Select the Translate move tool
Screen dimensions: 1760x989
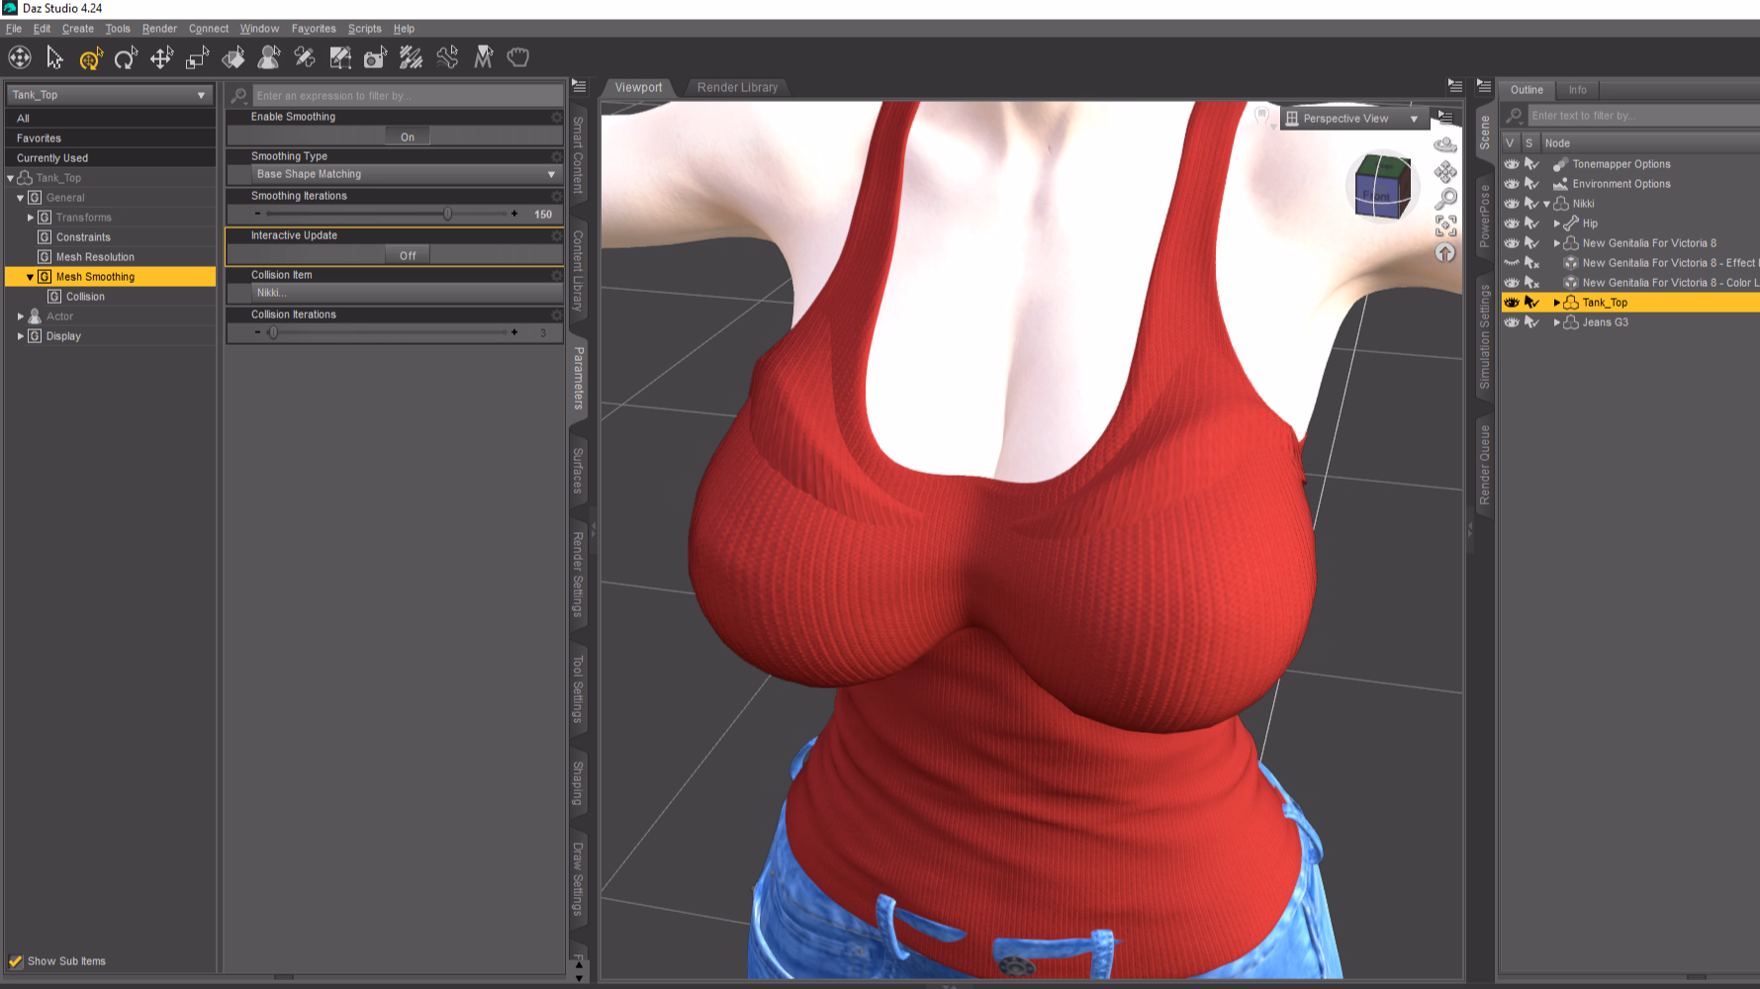161,58
